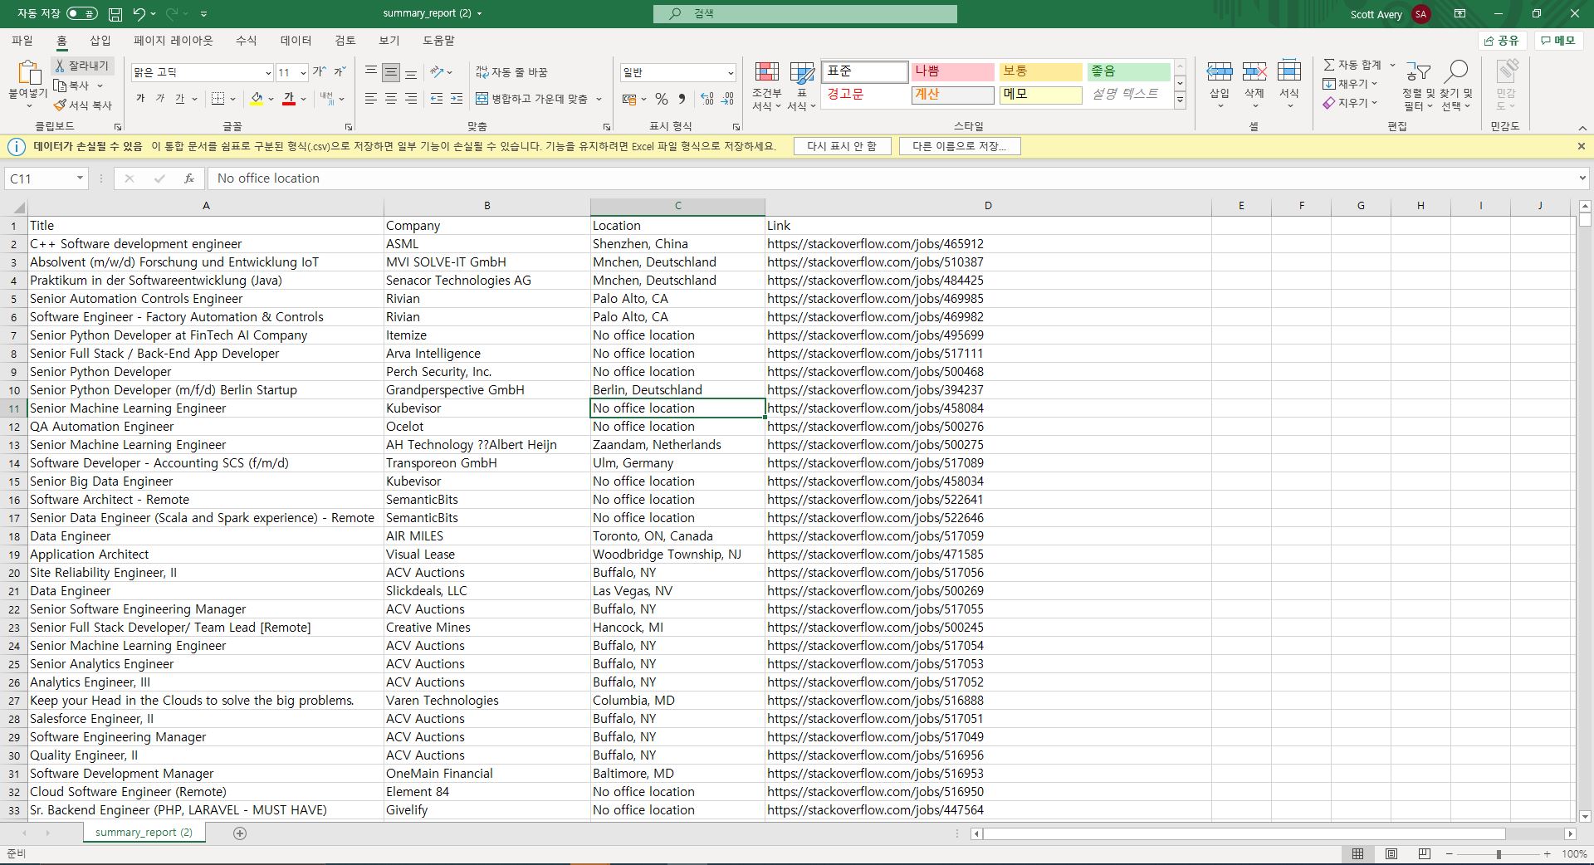Select the summary_report (2) sheet tab
The height and width of the screenshot is (865, 1594).
pyautogui.click(x=144, y=833)
